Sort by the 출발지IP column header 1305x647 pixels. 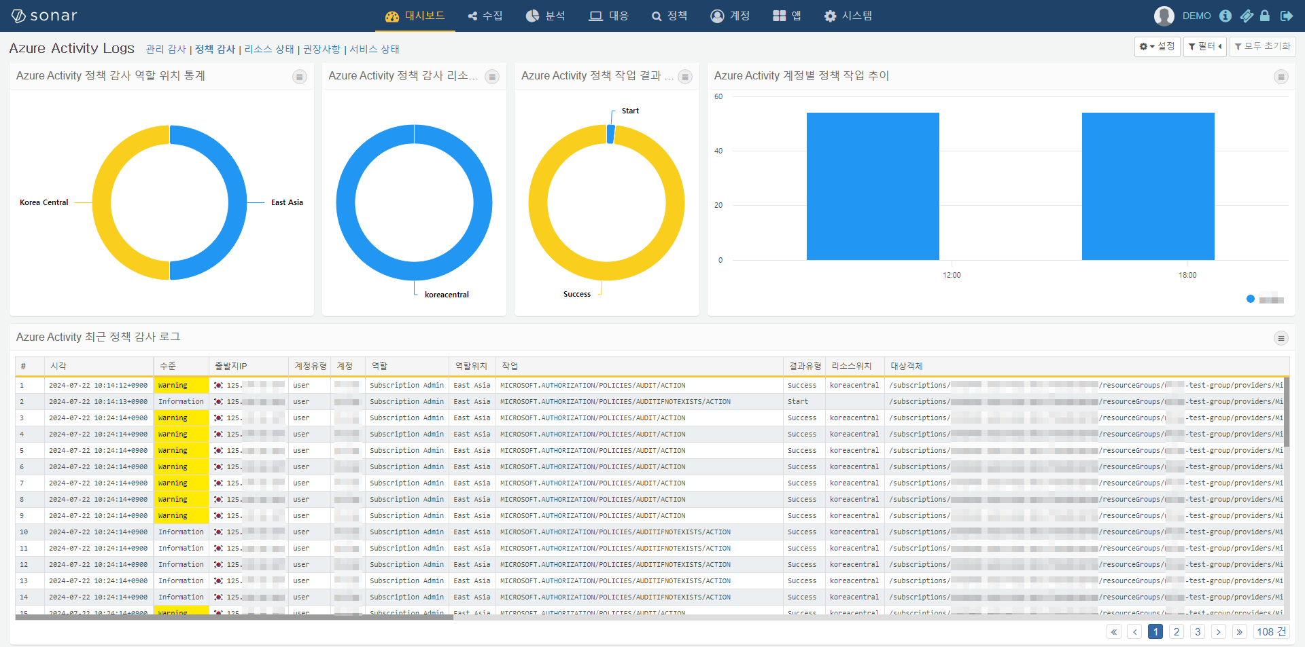coord(249,366)
